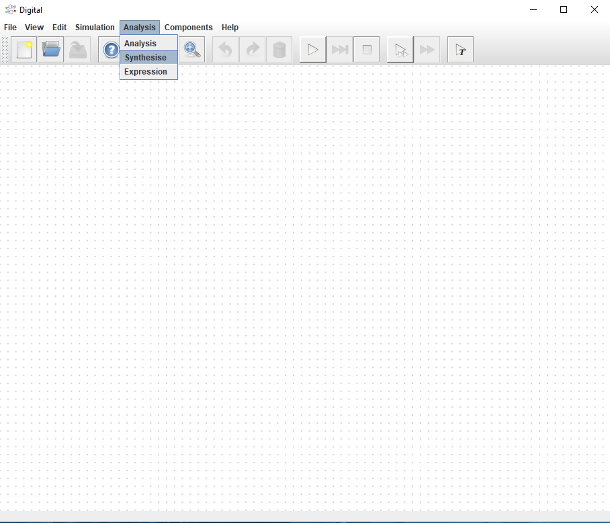The image size is (610, 523).
Task: Choose Expression from the Analysis dropdown
Action: (148, 72)
